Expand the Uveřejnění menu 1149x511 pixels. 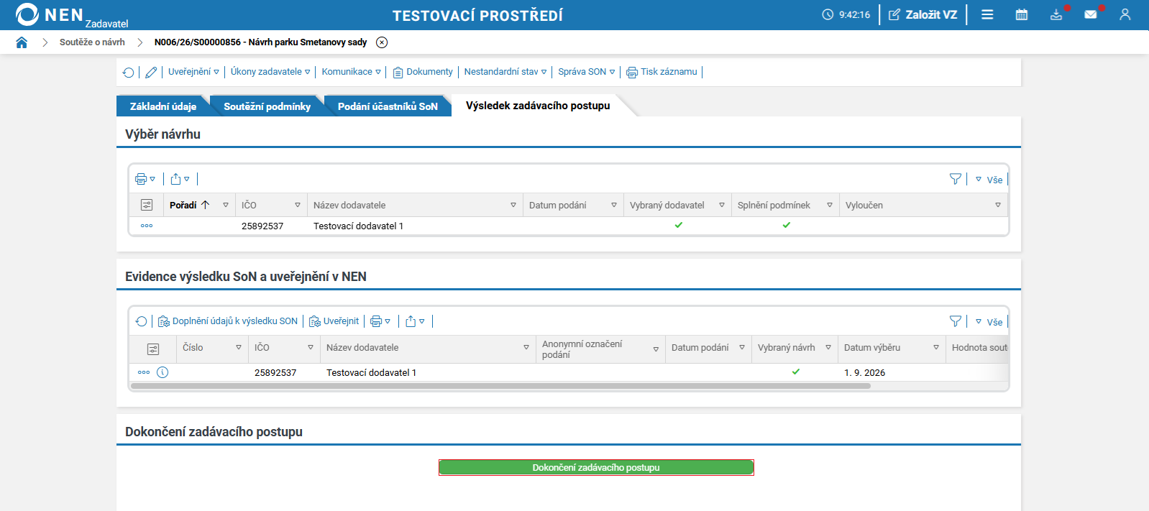[x=193, y=72]
